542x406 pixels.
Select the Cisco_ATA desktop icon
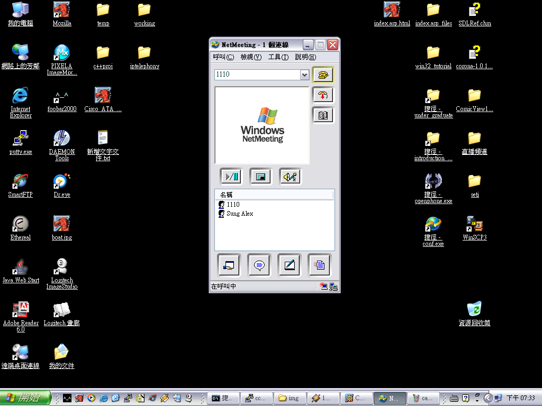(x=103, y=100)
